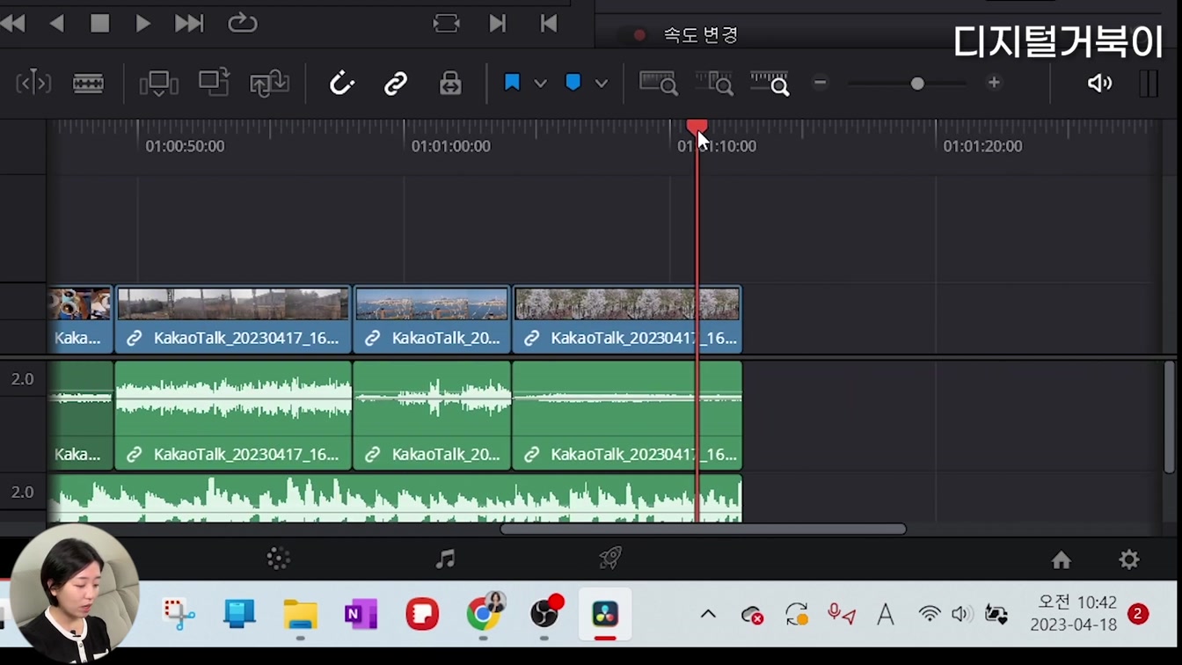Open Project Manager home icon
This screenshot has width=1182, height=665.
1062,559
